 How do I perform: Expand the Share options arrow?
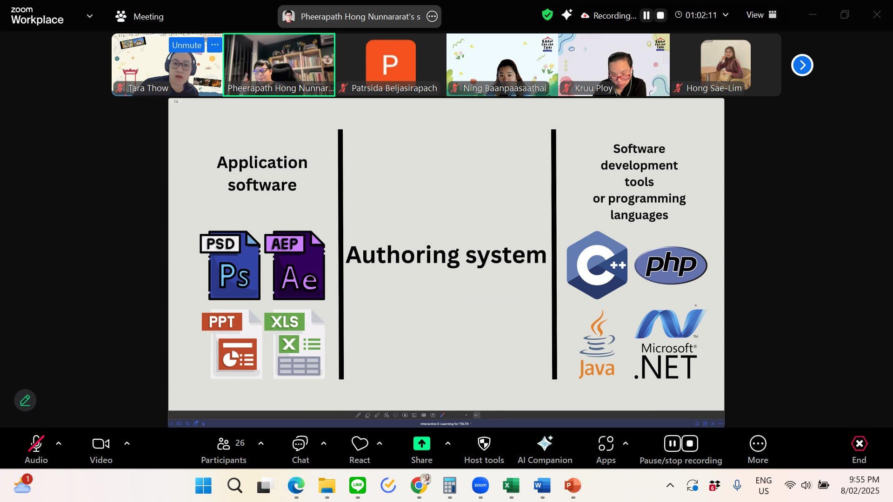coord(448,443)
